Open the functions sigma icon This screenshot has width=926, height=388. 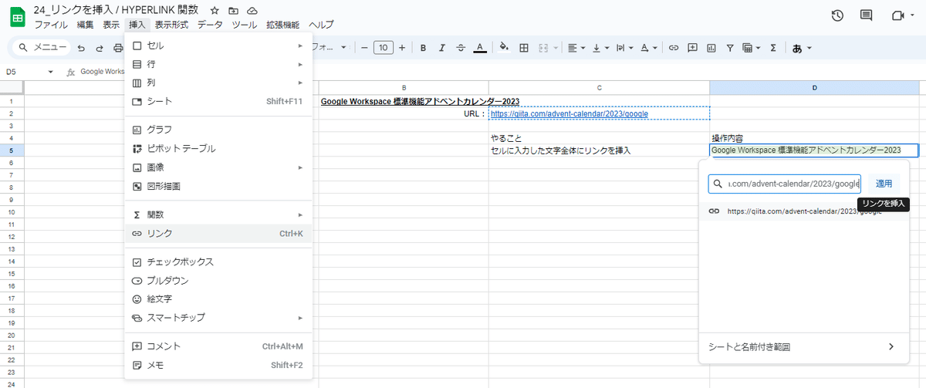tap(773, 48)
